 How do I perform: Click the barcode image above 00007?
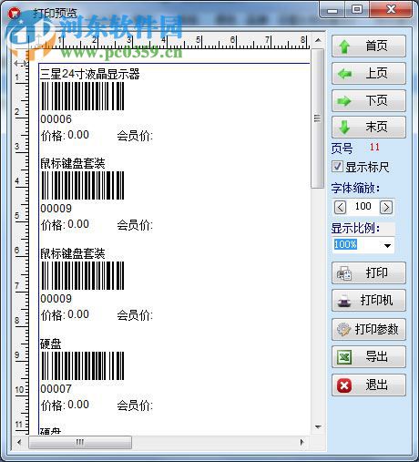coord(83,366)
